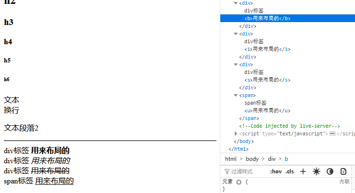
Task: Click the ellipsis badge in script node
Action: pyautogui.click(x=332, y=133)
